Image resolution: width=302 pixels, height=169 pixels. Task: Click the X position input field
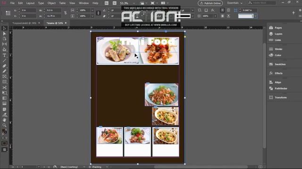[x=28, y=10]
